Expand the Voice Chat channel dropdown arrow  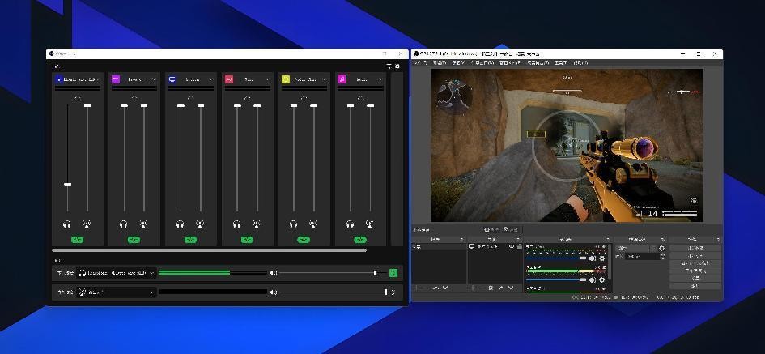[x=324, y=79]
